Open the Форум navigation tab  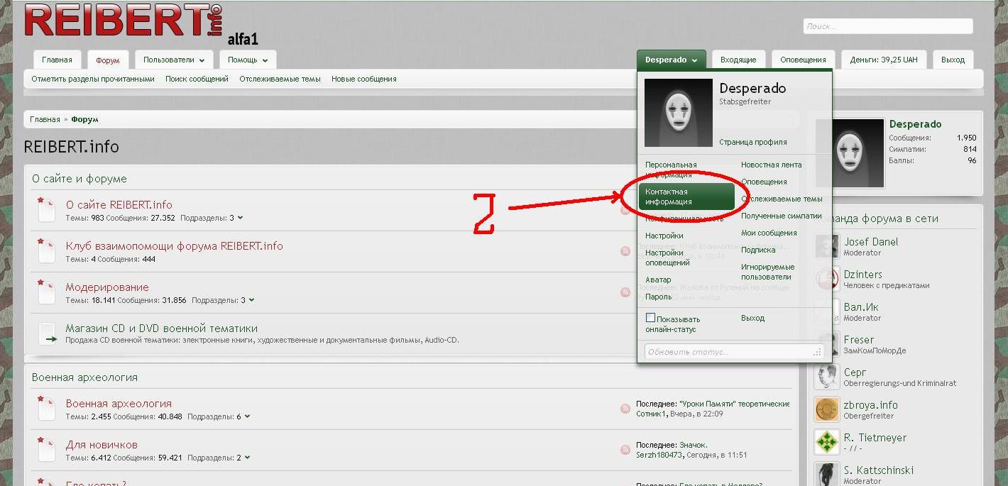pos(108,60)
